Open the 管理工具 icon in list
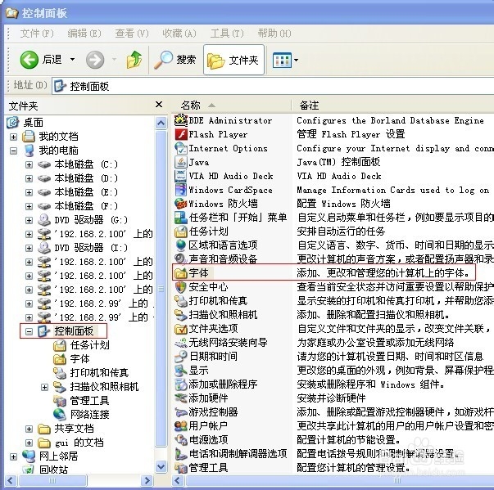This screenshot has height=490, width=494. pyautogui.click(x=181, y=468)
